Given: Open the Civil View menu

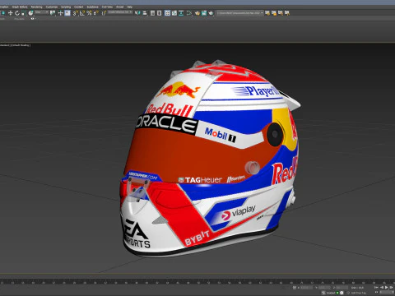Looking at the screenshot, I should pyautogui.click(x=107, y=7).
